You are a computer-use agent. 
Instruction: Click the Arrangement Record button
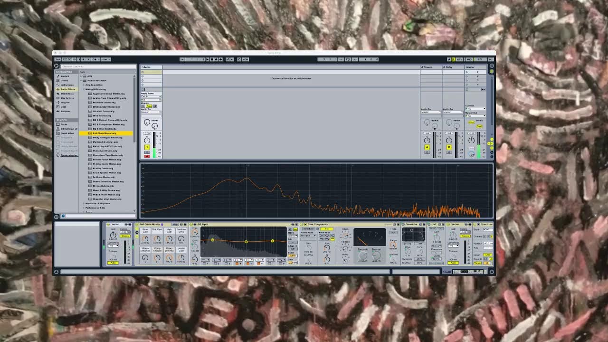pyautogui.click(x=216, y=59)
